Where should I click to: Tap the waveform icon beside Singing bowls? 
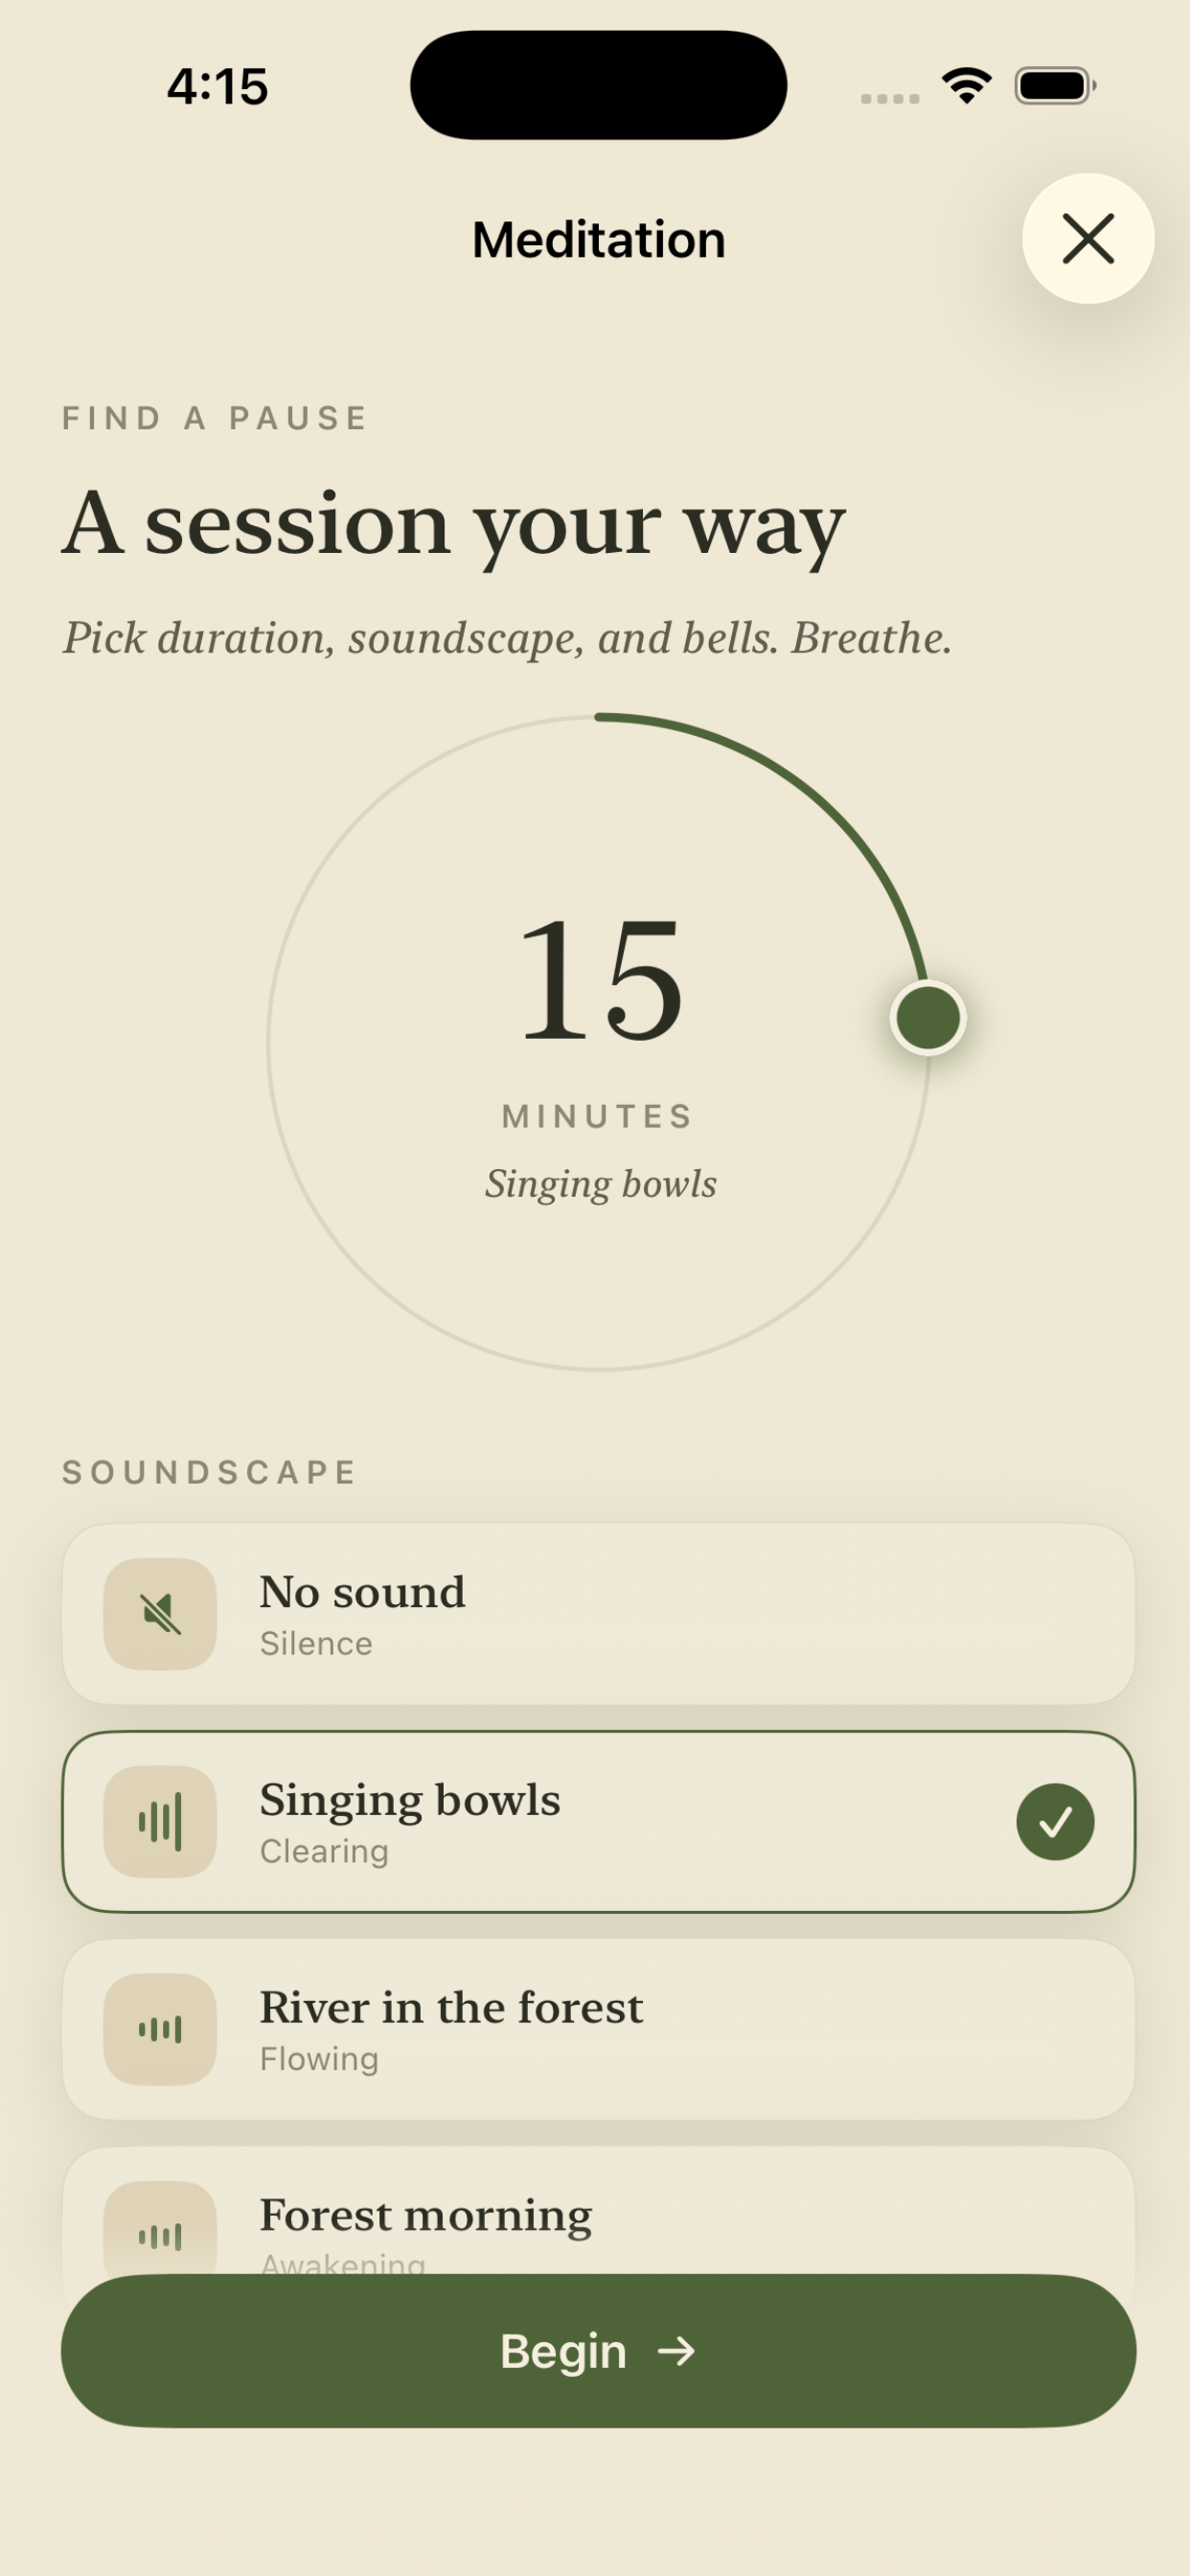[x=160, y=1822]
